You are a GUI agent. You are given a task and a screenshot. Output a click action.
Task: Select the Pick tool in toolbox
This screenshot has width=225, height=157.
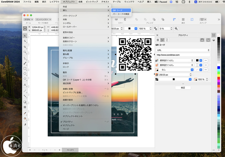click(x=25, y=36)
